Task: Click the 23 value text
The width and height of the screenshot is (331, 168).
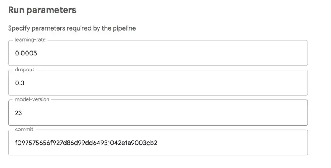Action: [x=18, y=113]
